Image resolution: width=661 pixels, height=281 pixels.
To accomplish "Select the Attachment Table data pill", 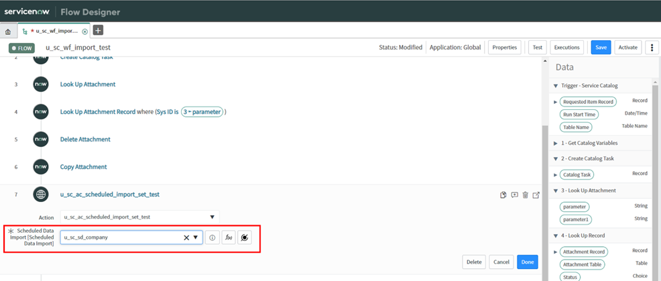I will [x=582, y=264].
